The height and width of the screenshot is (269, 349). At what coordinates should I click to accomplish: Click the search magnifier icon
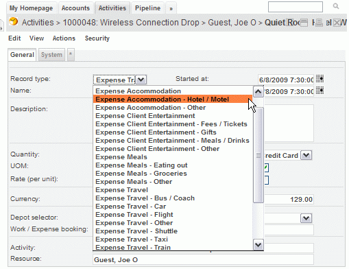(336, 6)
